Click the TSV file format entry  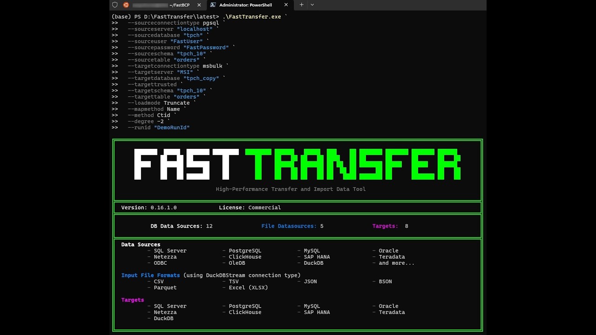click(x=234, y=281)
